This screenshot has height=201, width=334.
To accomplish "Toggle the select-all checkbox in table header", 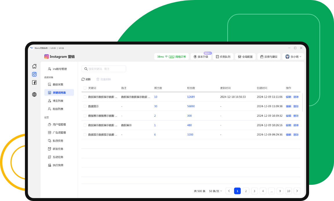I will pos(85,88).
